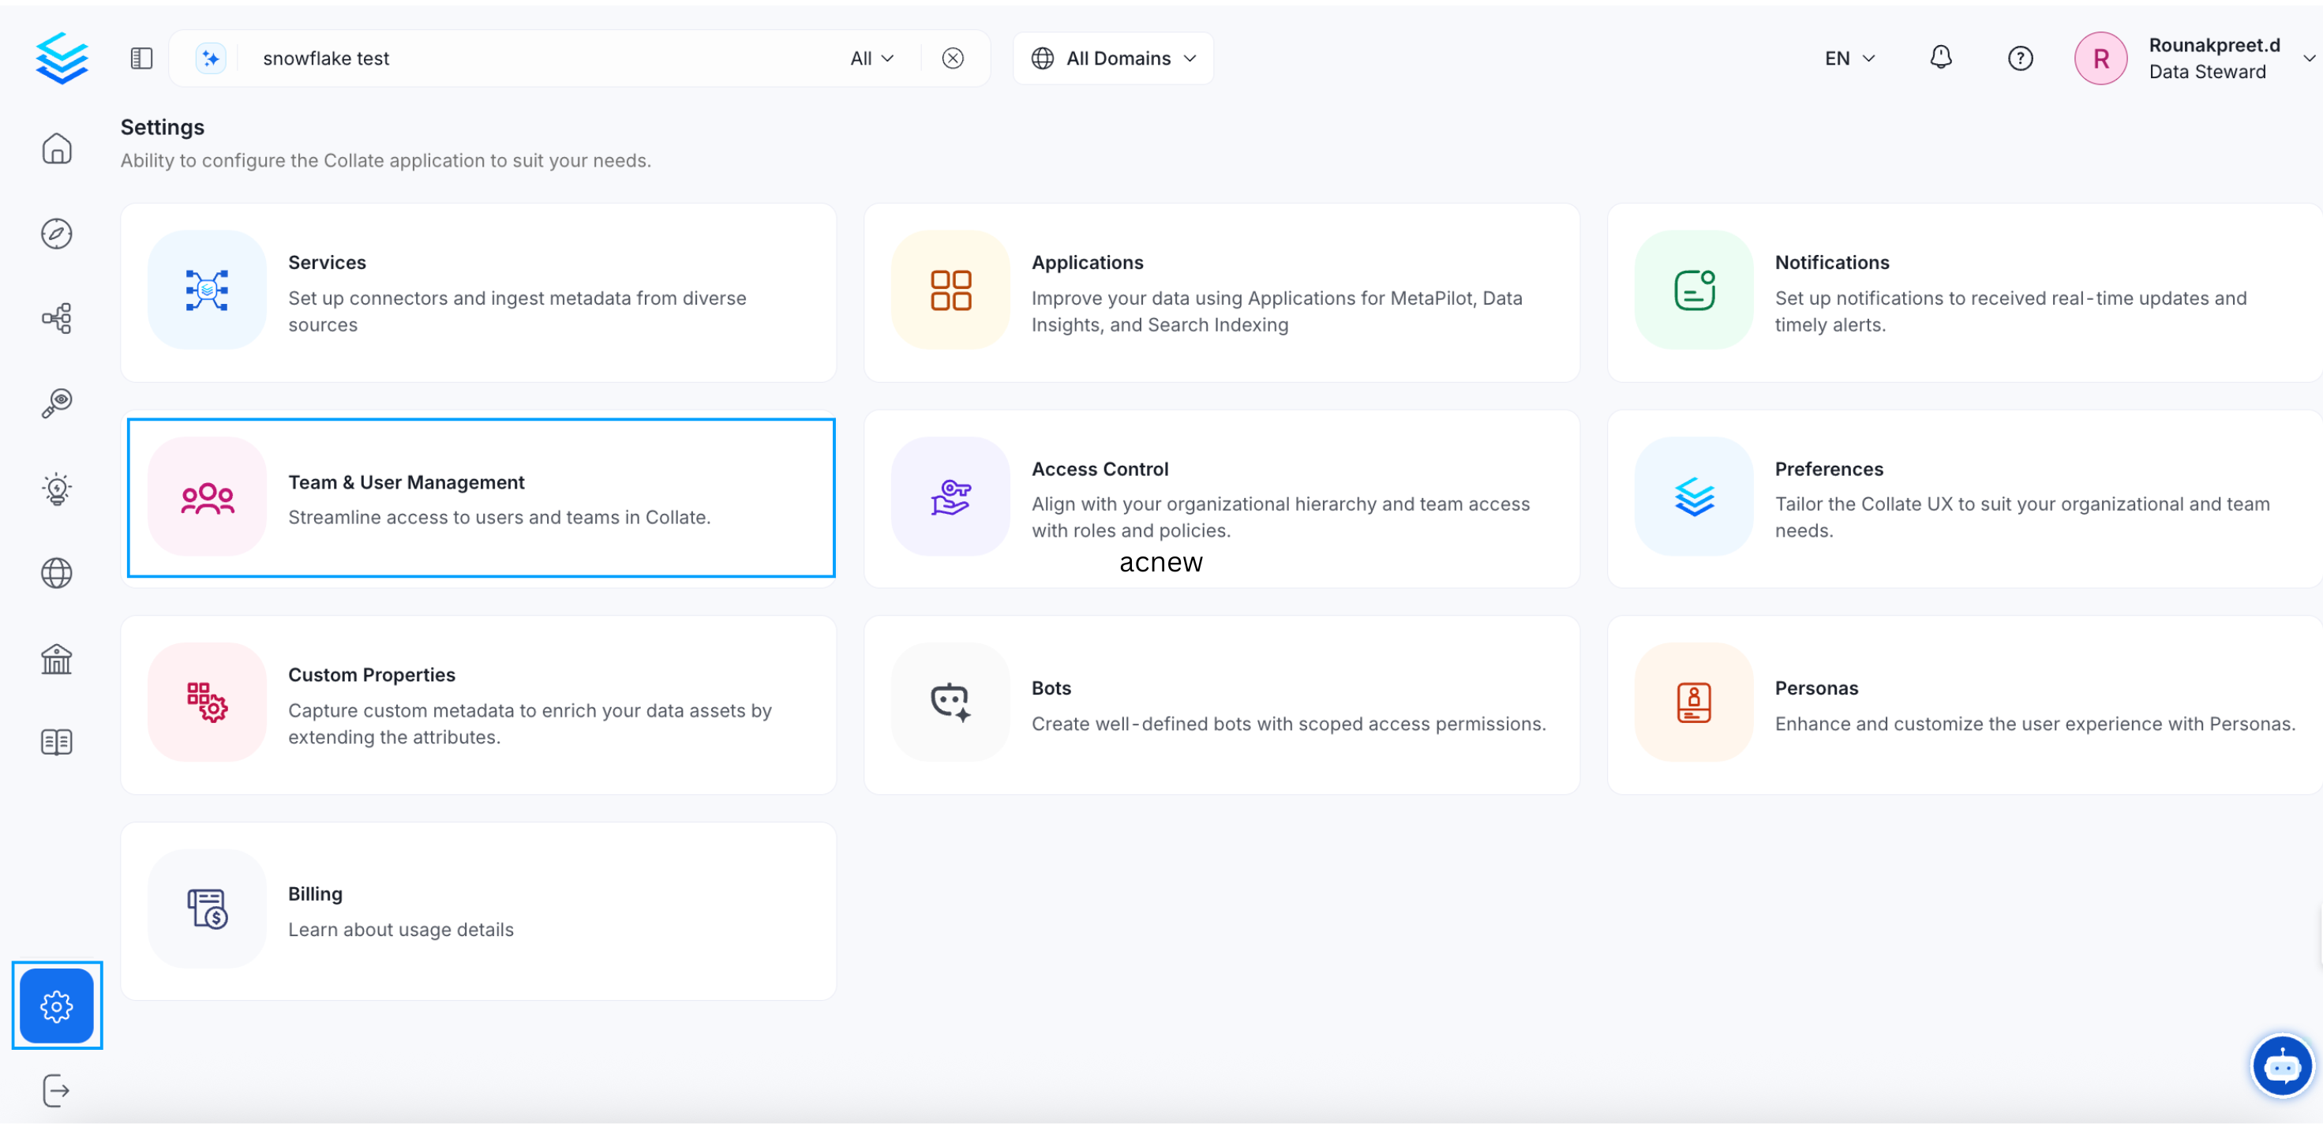Click the Observability magnifier-eye icon
2323x1124 pixels.
(56, 403)
